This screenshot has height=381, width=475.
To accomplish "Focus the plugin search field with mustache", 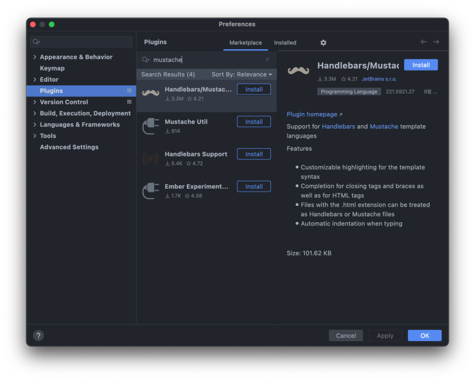I will pos(208,60).
